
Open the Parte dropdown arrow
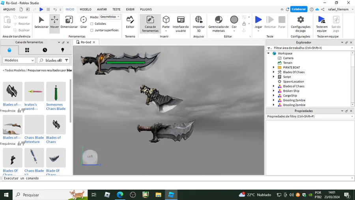pyautogui.click(x=166, y=31)
